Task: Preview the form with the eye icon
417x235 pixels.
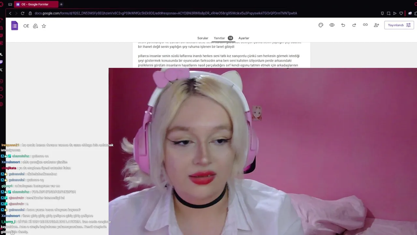Action: 332,25
